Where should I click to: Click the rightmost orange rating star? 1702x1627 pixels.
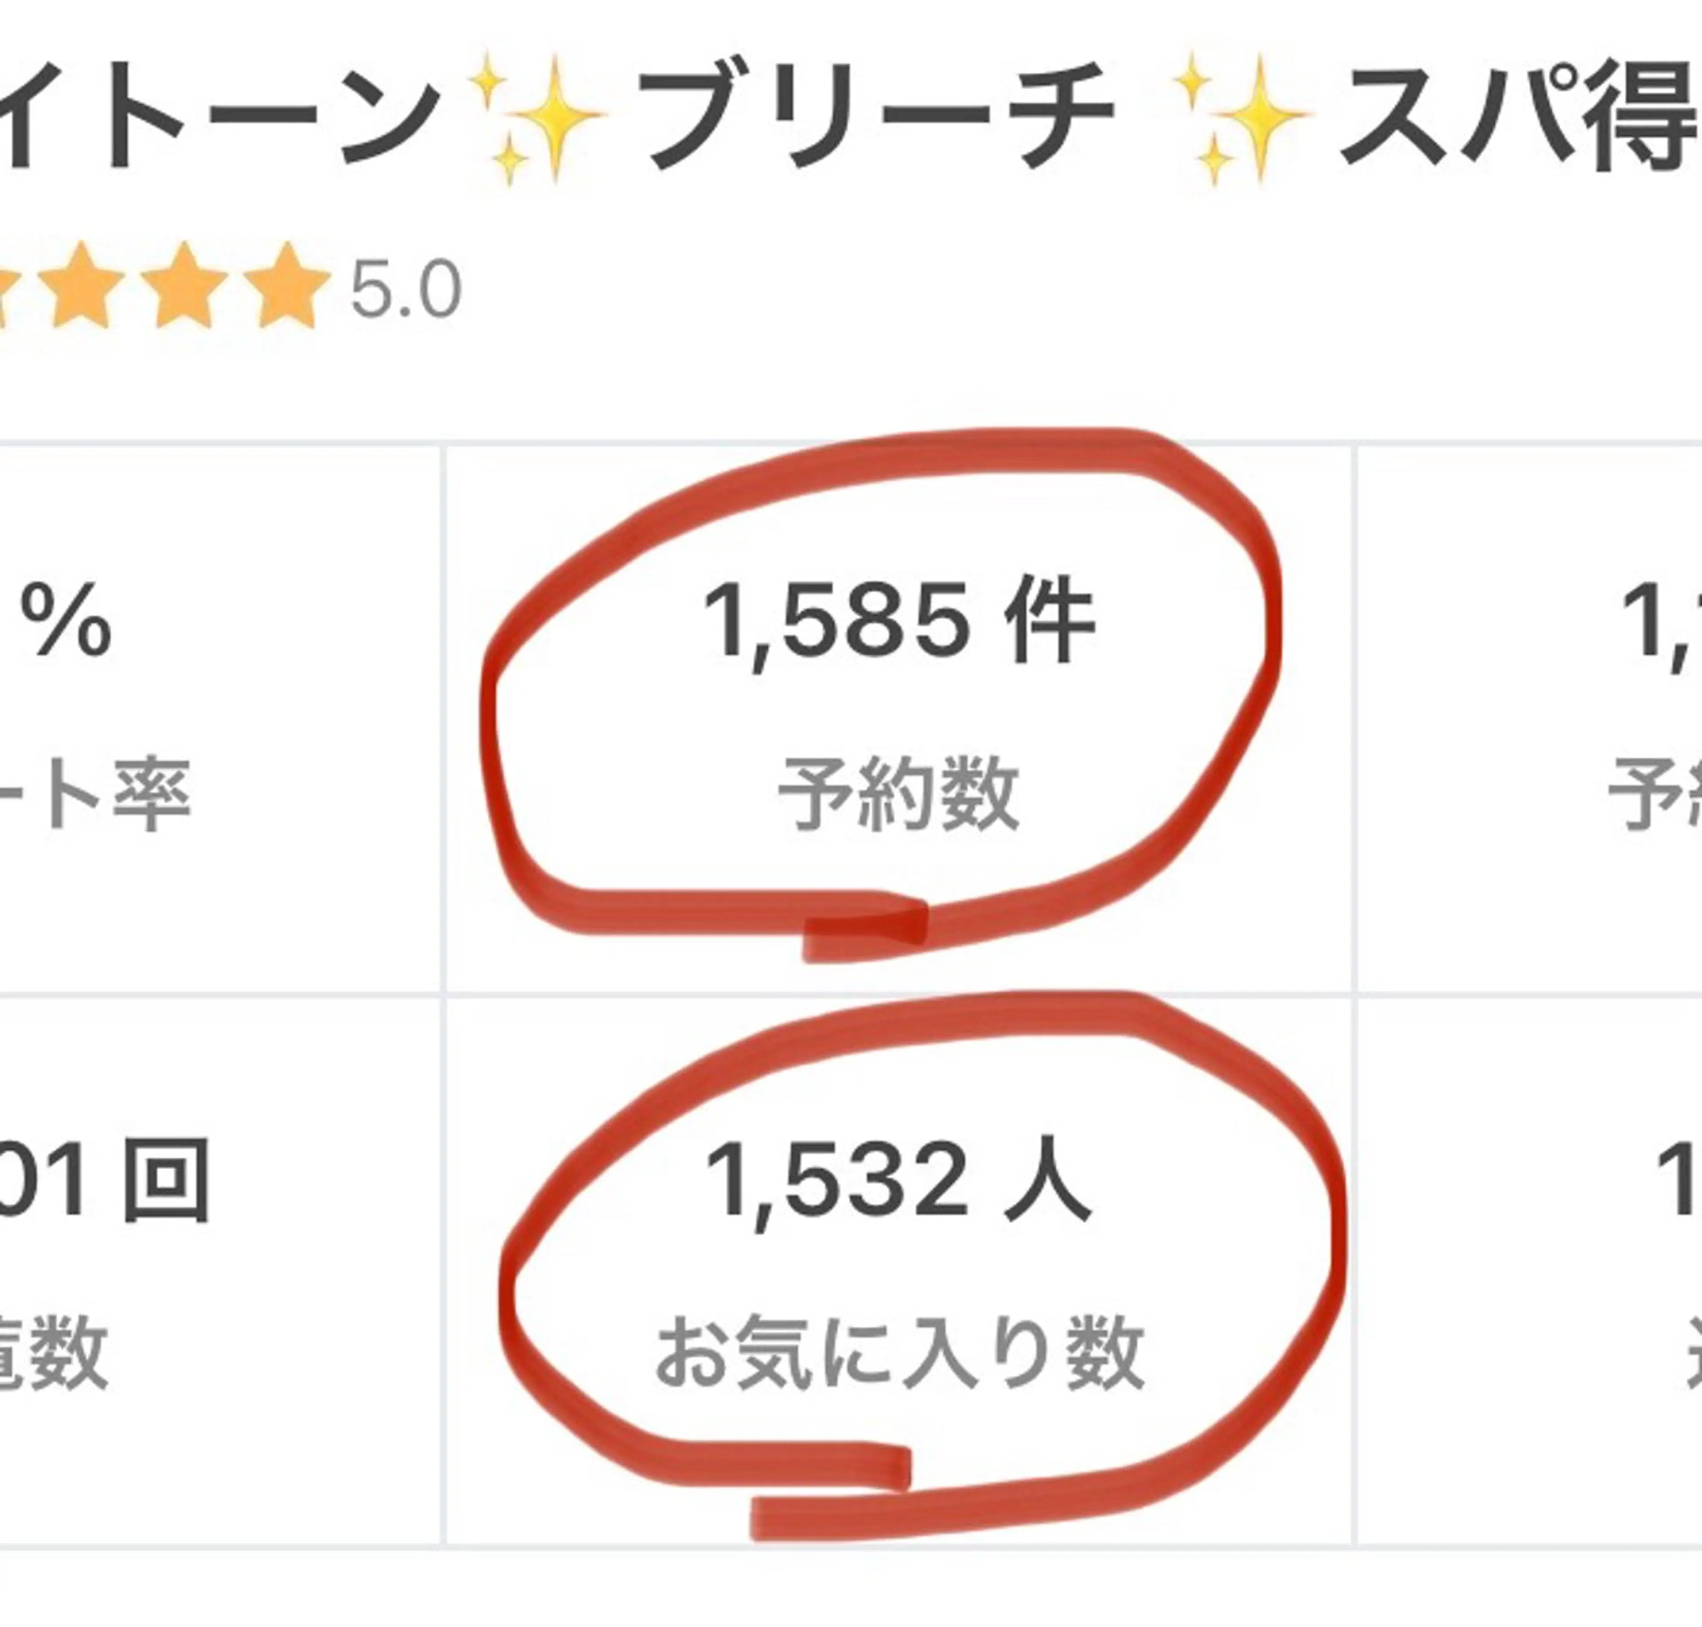tap(286, 287)
